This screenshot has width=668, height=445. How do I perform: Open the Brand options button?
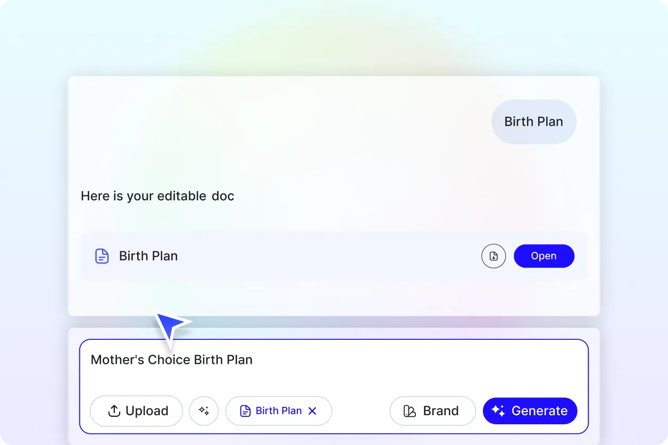pos(432,411)
